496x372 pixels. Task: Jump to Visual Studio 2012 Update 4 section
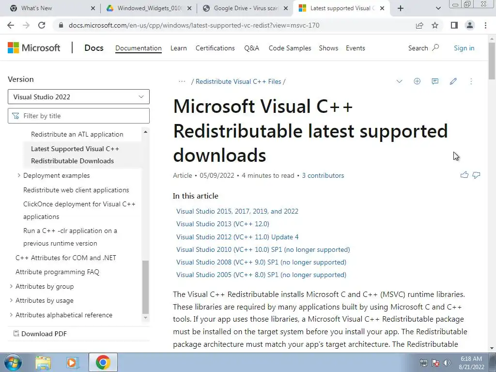coord(237,237)
